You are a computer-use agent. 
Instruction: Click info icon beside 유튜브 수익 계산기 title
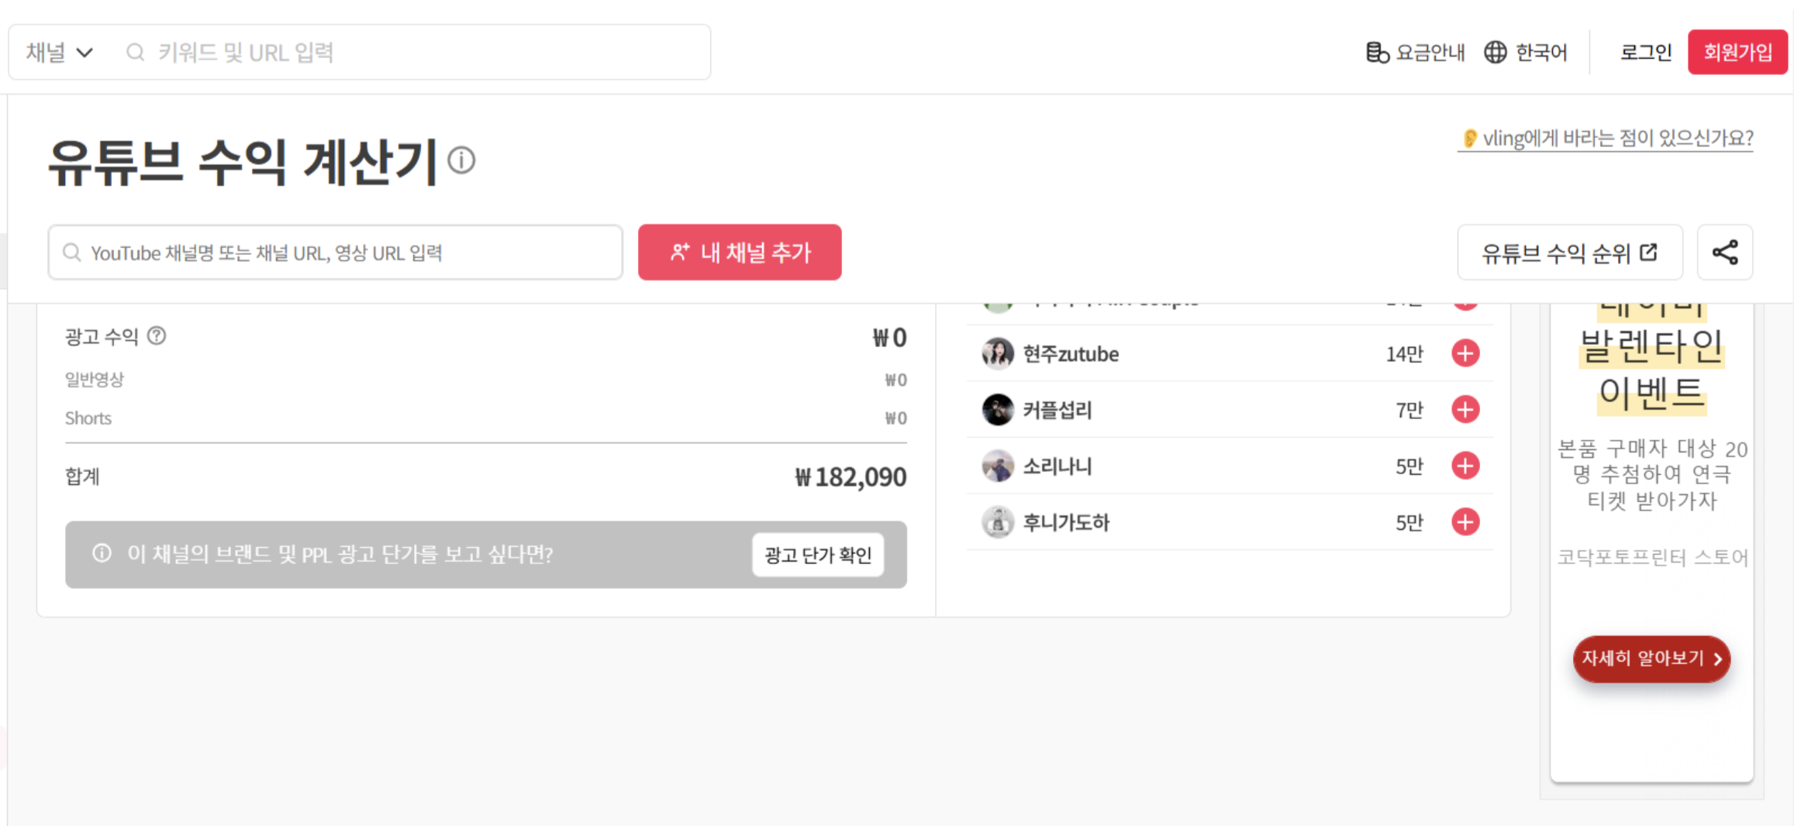pyautogui.click(x=462, y=160)
